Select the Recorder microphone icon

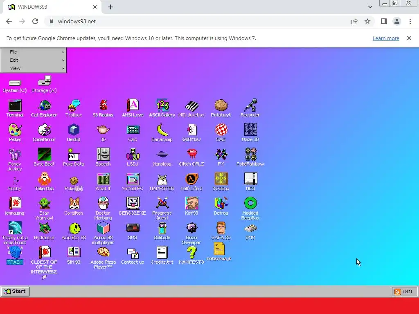click(250, 108)
